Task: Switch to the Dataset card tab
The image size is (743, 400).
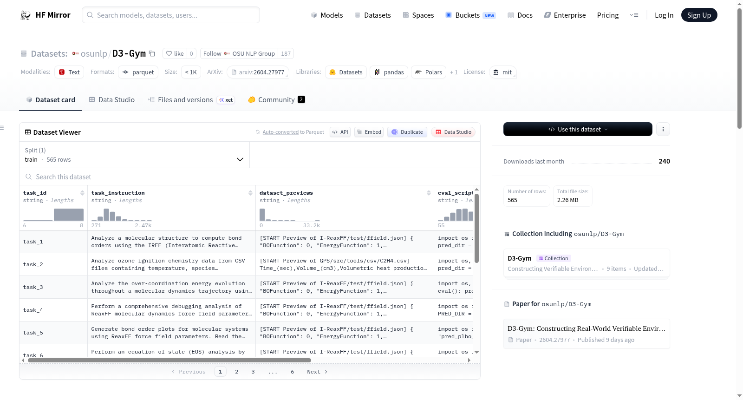Action: [51, 100]
